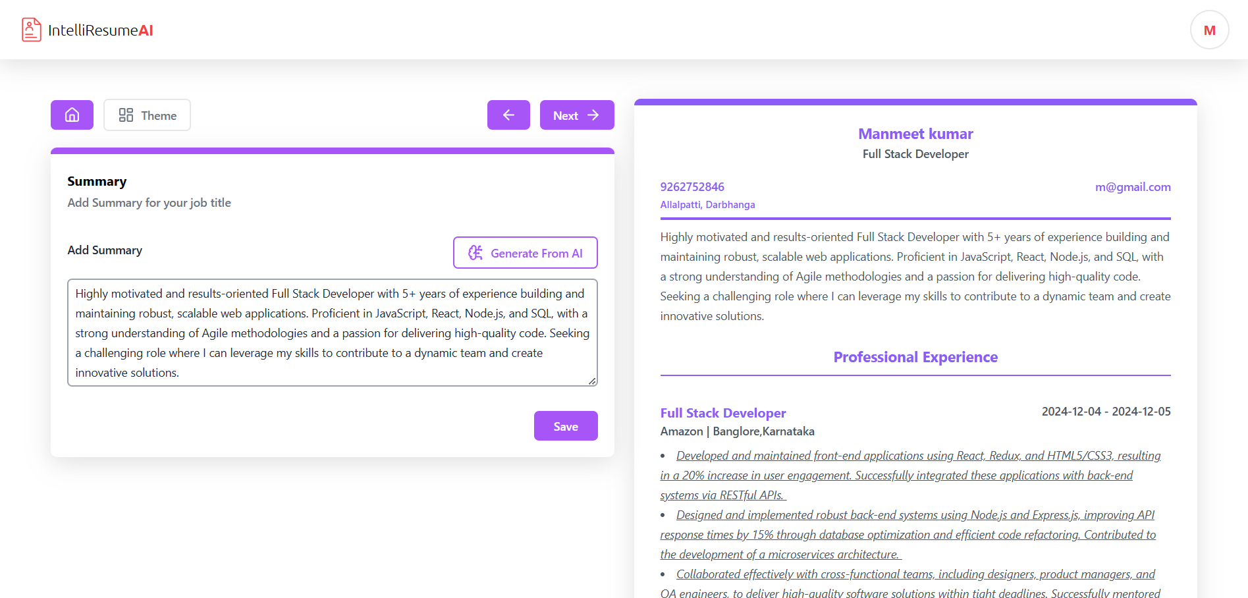Viewport: 1248px width, 598px height.
Task: Click the Manmeet kumar name heading
Action: (915, 134)
